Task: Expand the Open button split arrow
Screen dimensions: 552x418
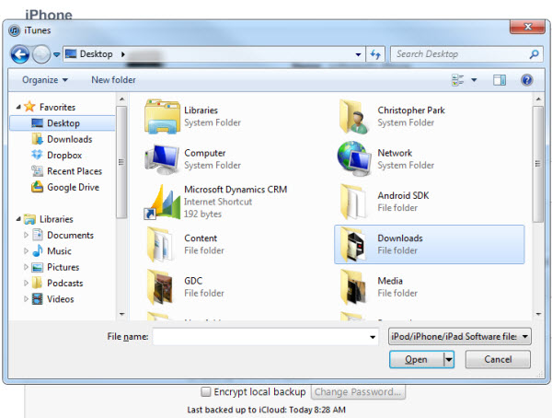Action: (449, 359)
